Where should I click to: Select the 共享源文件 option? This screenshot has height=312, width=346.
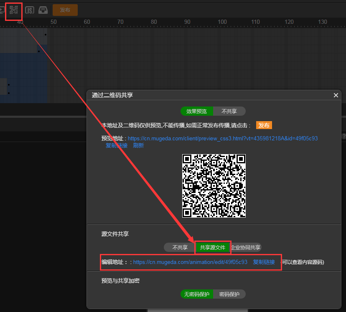pyautogui.click(x=213, y=247)
